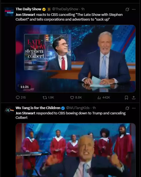Play the choir video in Wu Tang post
The height and width of the screenshot is (177, 141).
(x=76, y=150)
